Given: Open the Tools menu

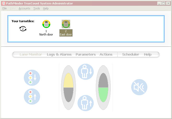Looking at the screenshot, I should 37,8.
